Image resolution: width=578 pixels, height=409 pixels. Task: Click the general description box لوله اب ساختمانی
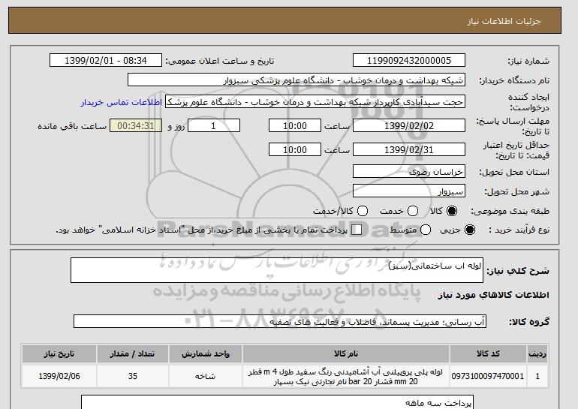coord(277,270)
